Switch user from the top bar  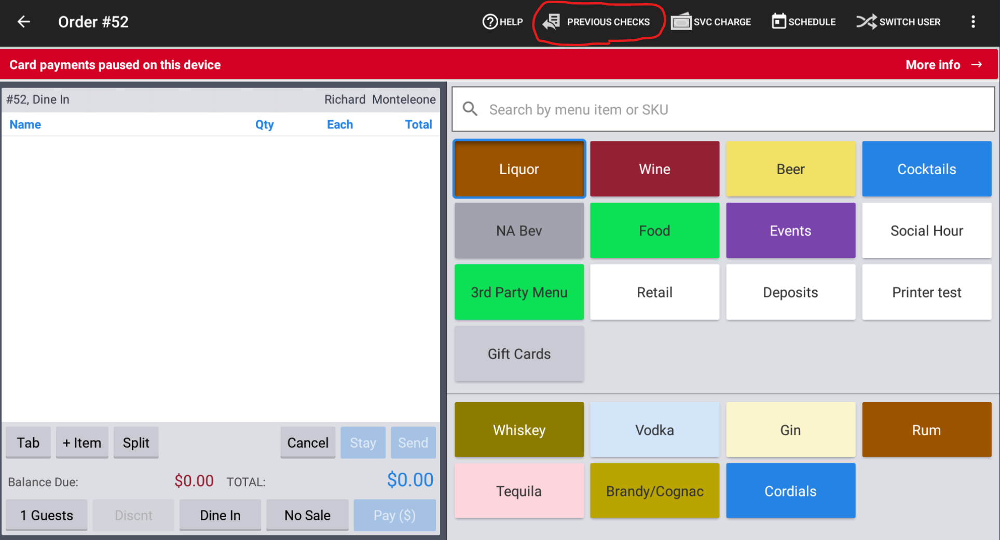point(898,22)
